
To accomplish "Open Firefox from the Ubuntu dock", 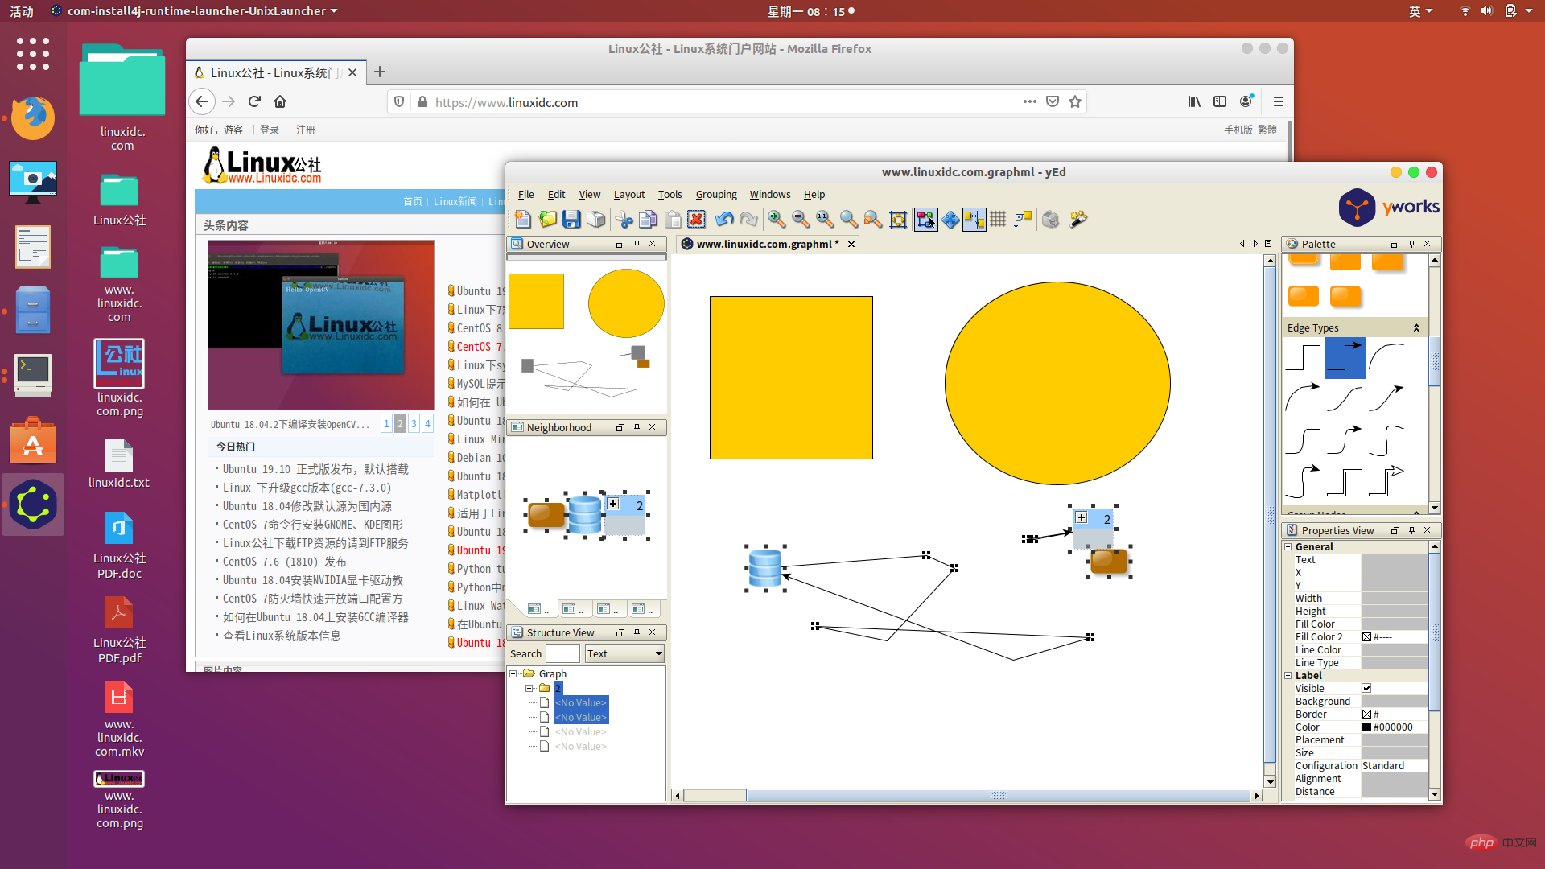I will point(33,117).
